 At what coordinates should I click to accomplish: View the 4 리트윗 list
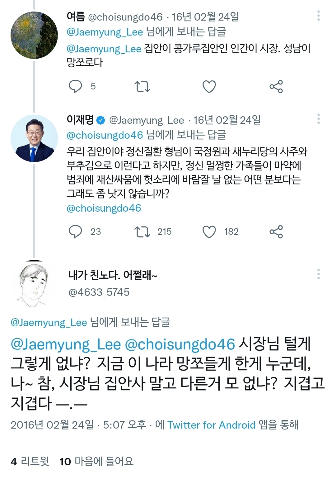30,461
